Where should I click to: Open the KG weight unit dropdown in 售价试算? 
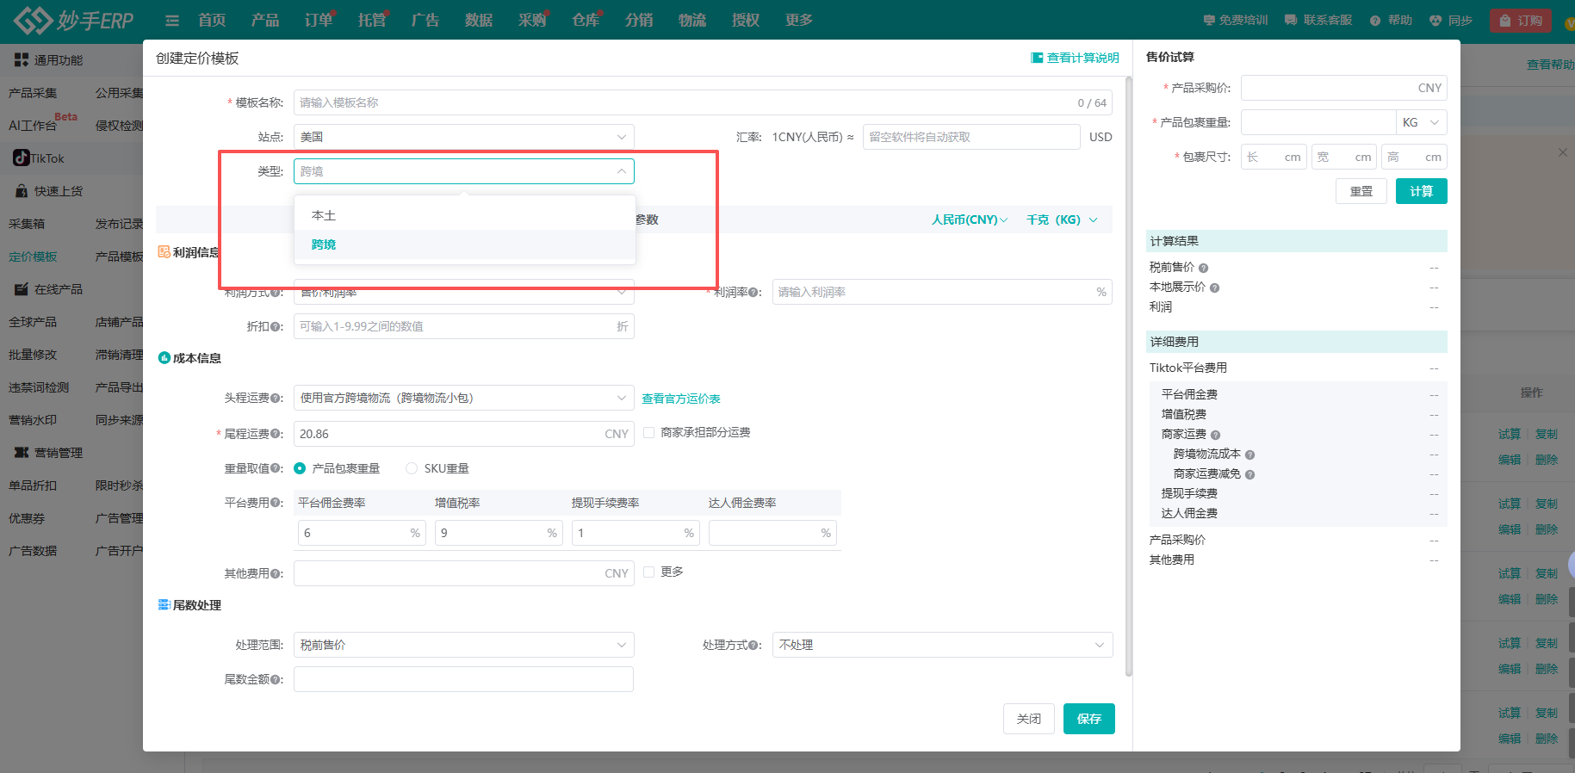(x=1421, y=122)
